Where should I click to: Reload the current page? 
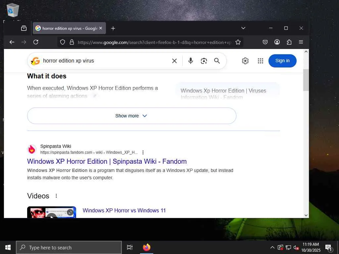coord(36,42)
